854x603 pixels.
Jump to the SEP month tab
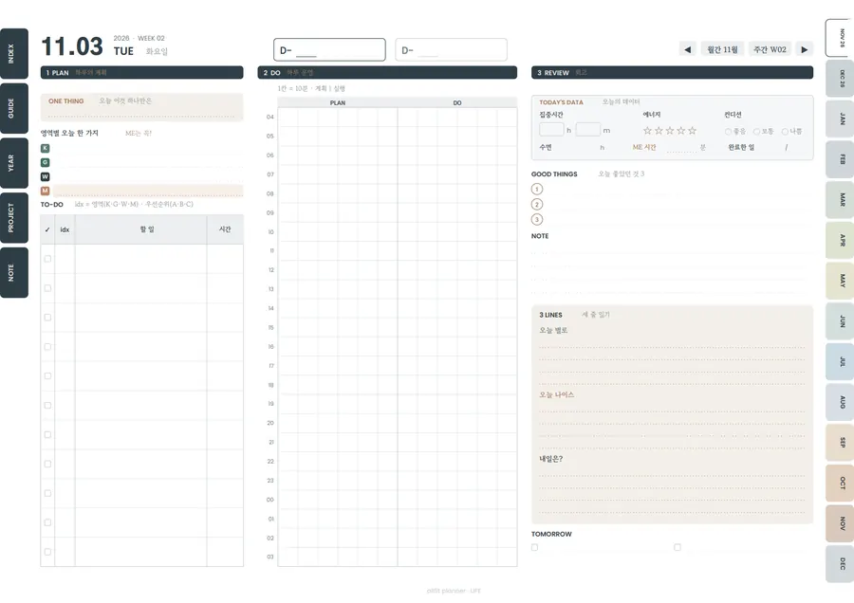[x=841, y=443]
